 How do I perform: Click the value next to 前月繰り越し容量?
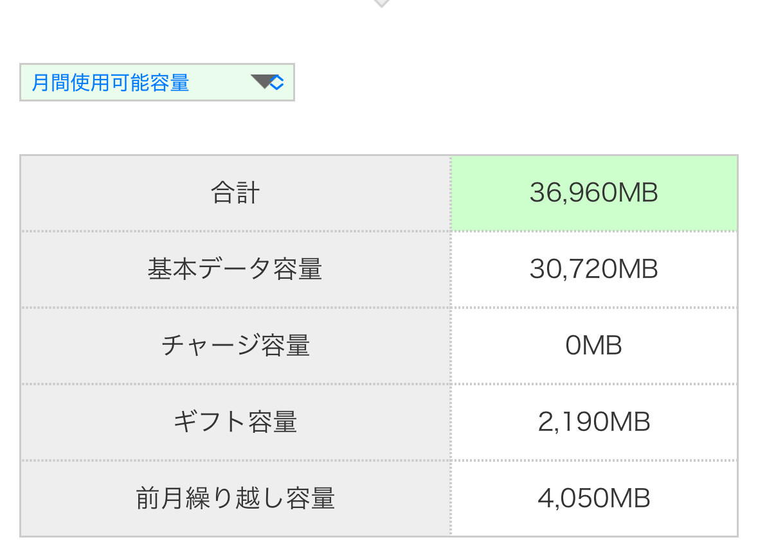click(593, 499)
